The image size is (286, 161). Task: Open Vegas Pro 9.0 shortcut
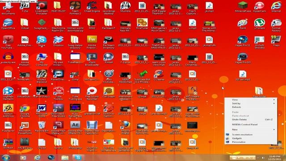(243, 57)
